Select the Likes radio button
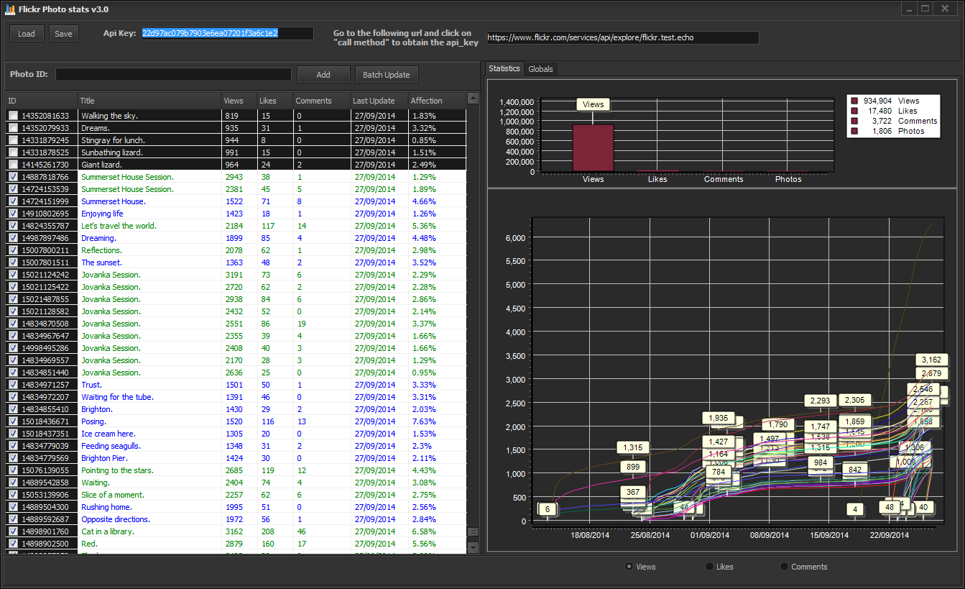 pos(710,567)
